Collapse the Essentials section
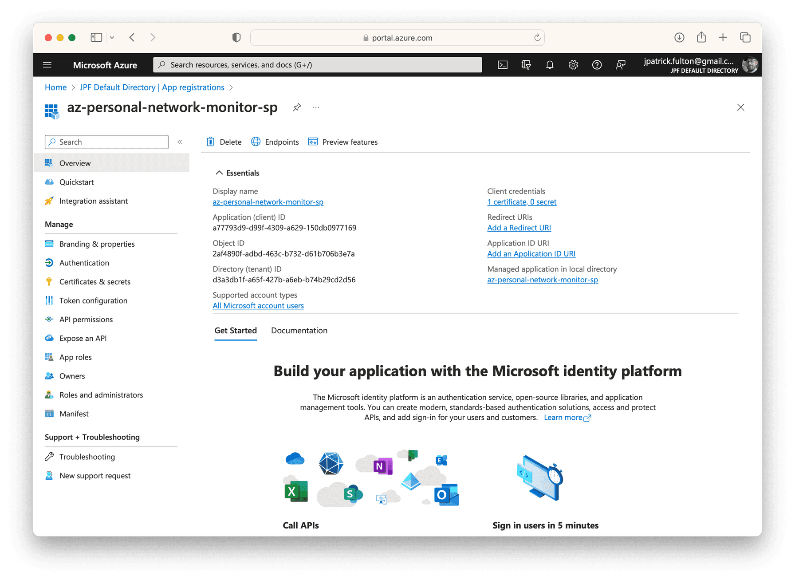This screenshot has width=795, height=580. (x=219, y=173)
